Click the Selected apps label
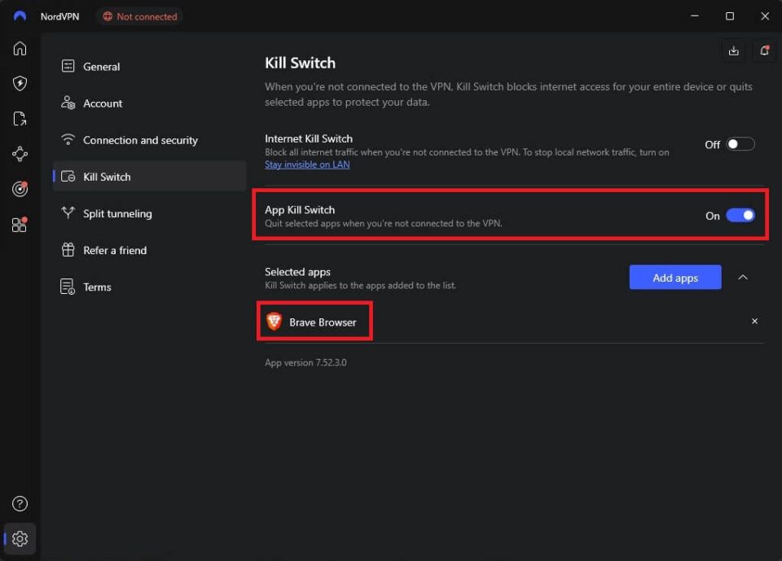This screenshot has width=782, height=561. click(x=298, y=272)
